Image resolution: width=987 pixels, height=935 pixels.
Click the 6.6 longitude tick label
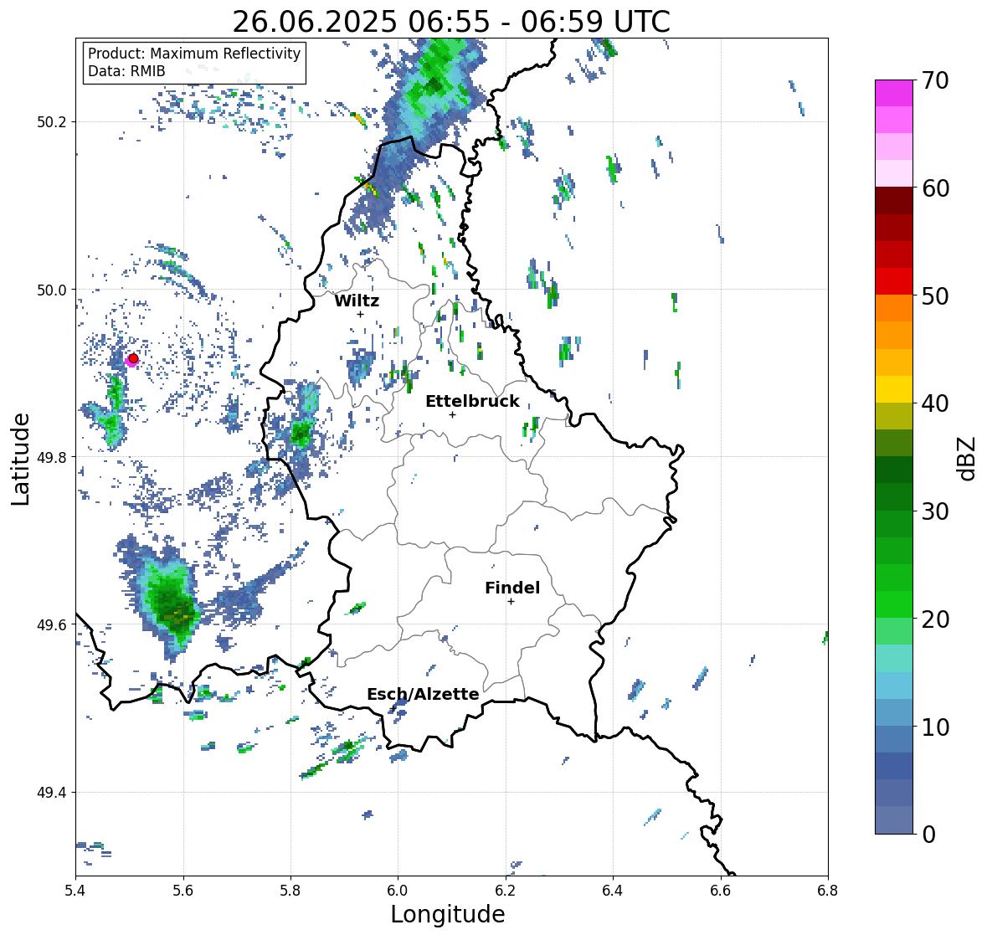click(x=721, y=890)
